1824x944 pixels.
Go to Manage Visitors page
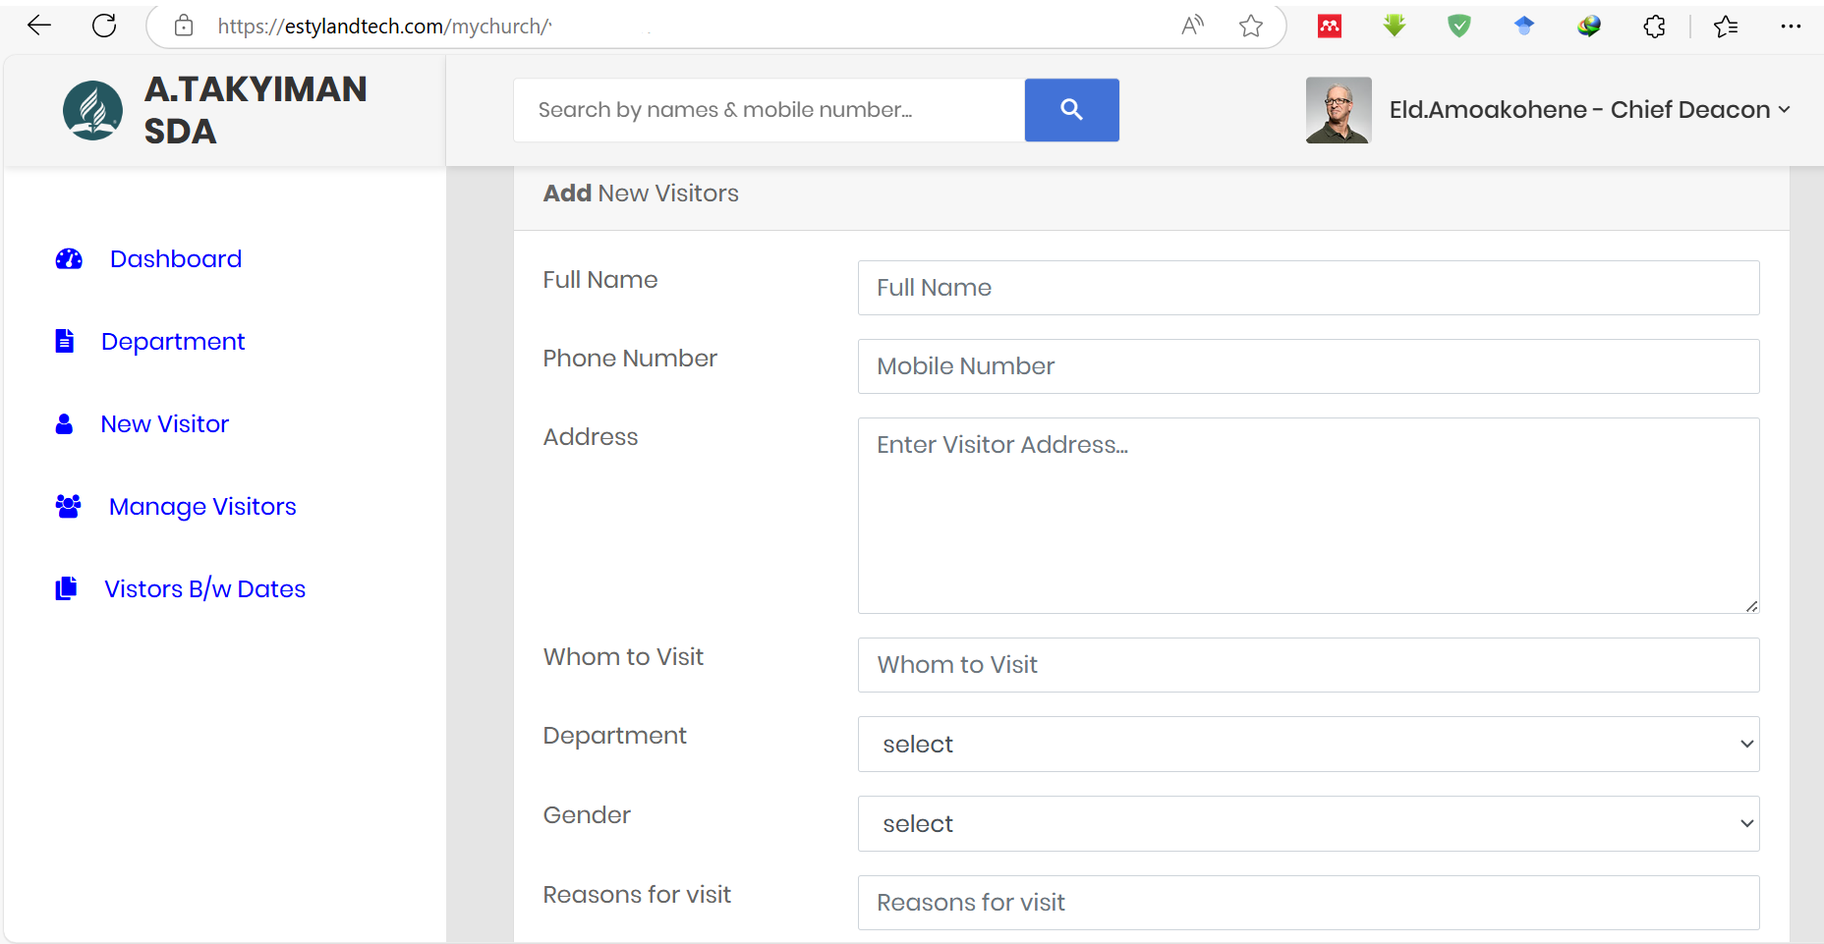click(x=202, y=507)
